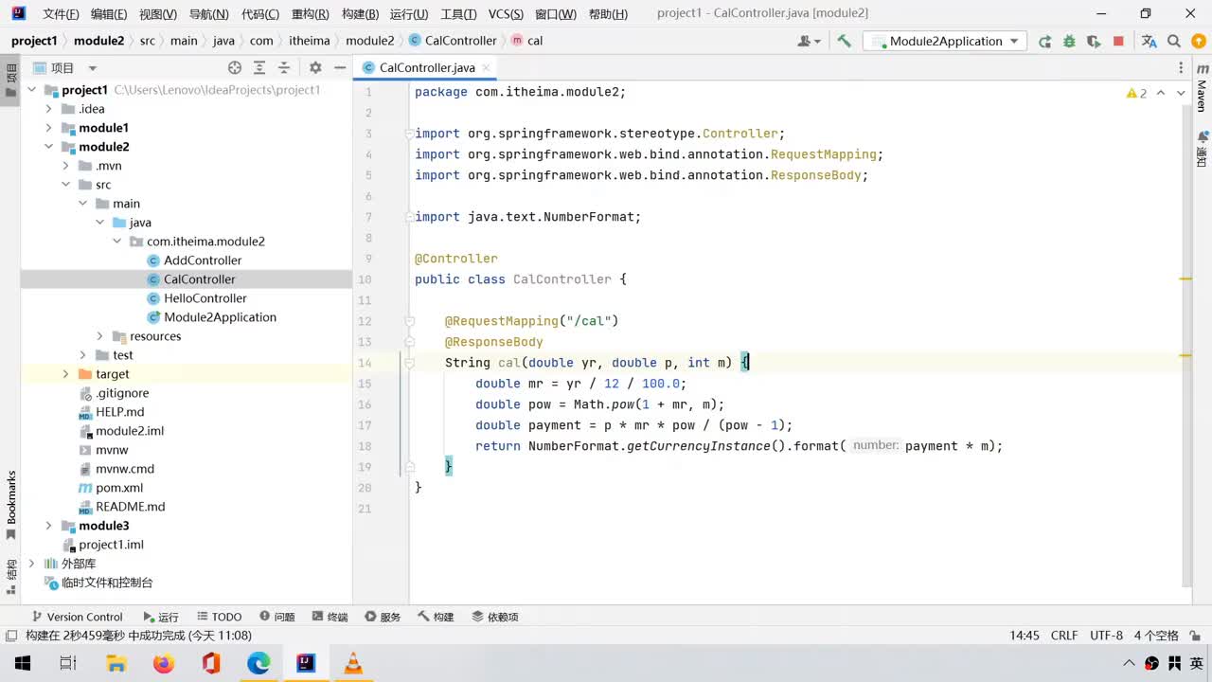This screenshot has width=1212, height=682.
Task: Click the orange IDE update icon
Action: (1197, 41)
